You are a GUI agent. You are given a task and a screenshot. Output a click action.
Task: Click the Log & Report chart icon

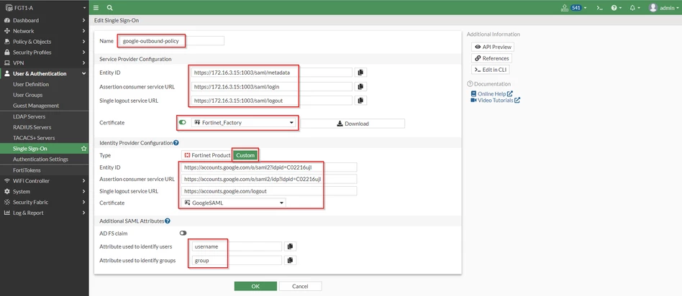[x=7, y=213]
